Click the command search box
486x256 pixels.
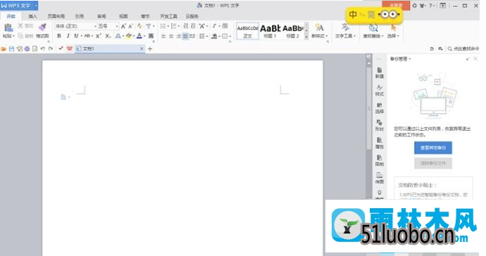click(x=463, y=49)
